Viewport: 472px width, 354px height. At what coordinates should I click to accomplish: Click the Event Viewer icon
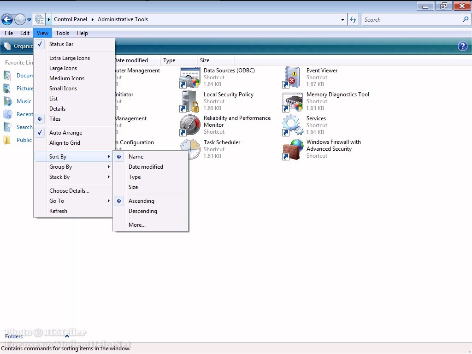292,77
